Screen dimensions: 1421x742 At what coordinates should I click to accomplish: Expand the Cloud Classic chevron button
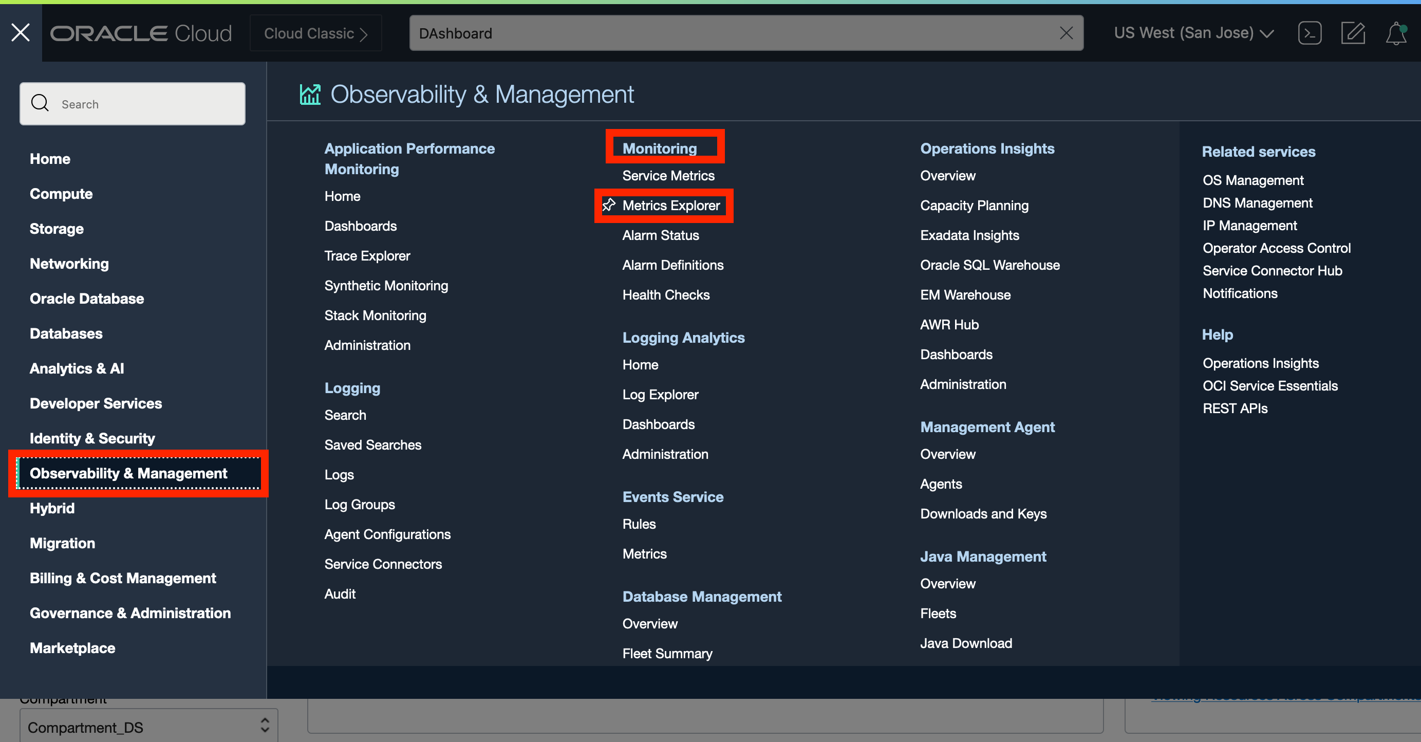(x=315, y=33)
